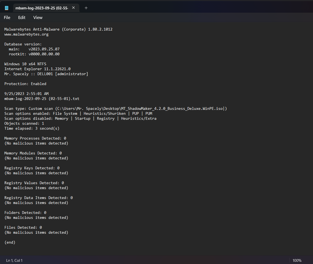This screenshot has height=264, width=313.
Task: Click the 'Scan options disabled' line
Action: 80,118
